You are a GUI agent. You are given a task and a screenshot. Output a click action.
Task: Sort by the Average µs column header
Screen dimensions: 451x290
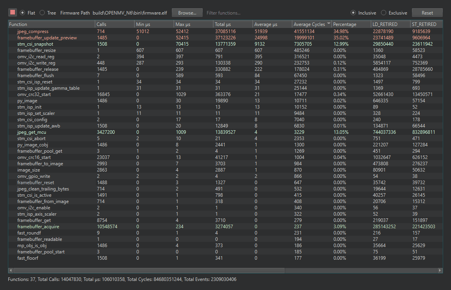coord(272,24)
